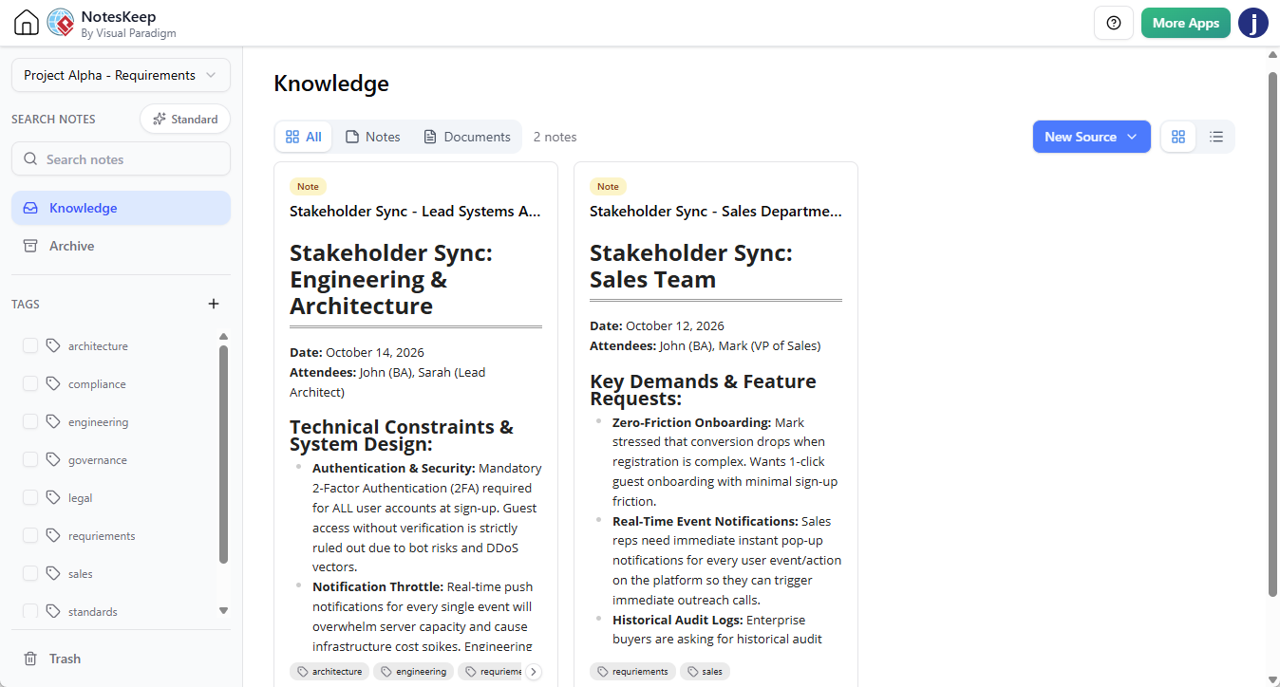The image size is (1280, 687).
Task: Click the sales tag chip on Sales card
Action: 705,672
